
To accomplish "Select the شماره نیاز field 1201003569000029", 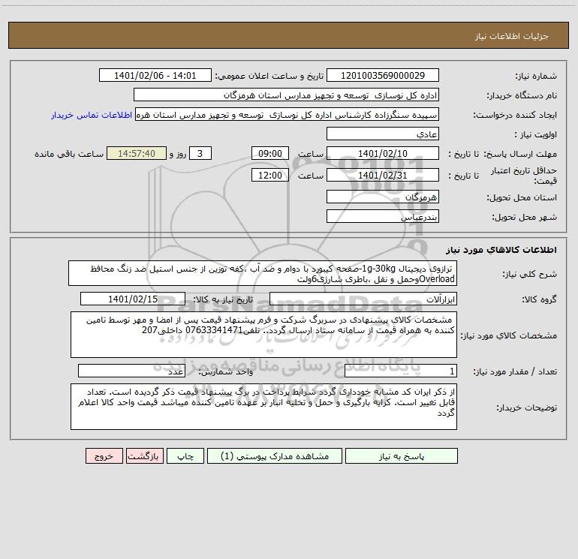I will [x=383, y=76].
